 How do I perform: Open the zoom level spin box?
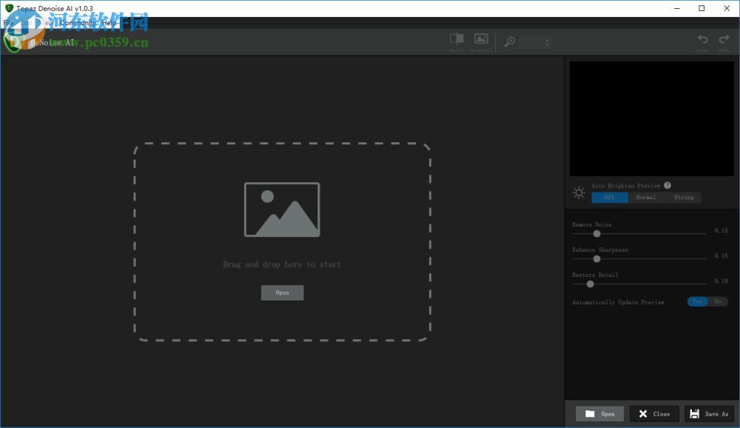tap(535, 42)
